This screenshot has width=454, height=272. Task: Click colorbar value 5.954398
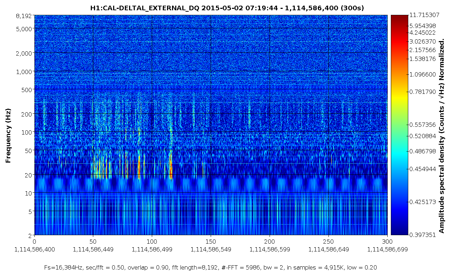click(422, 26)
